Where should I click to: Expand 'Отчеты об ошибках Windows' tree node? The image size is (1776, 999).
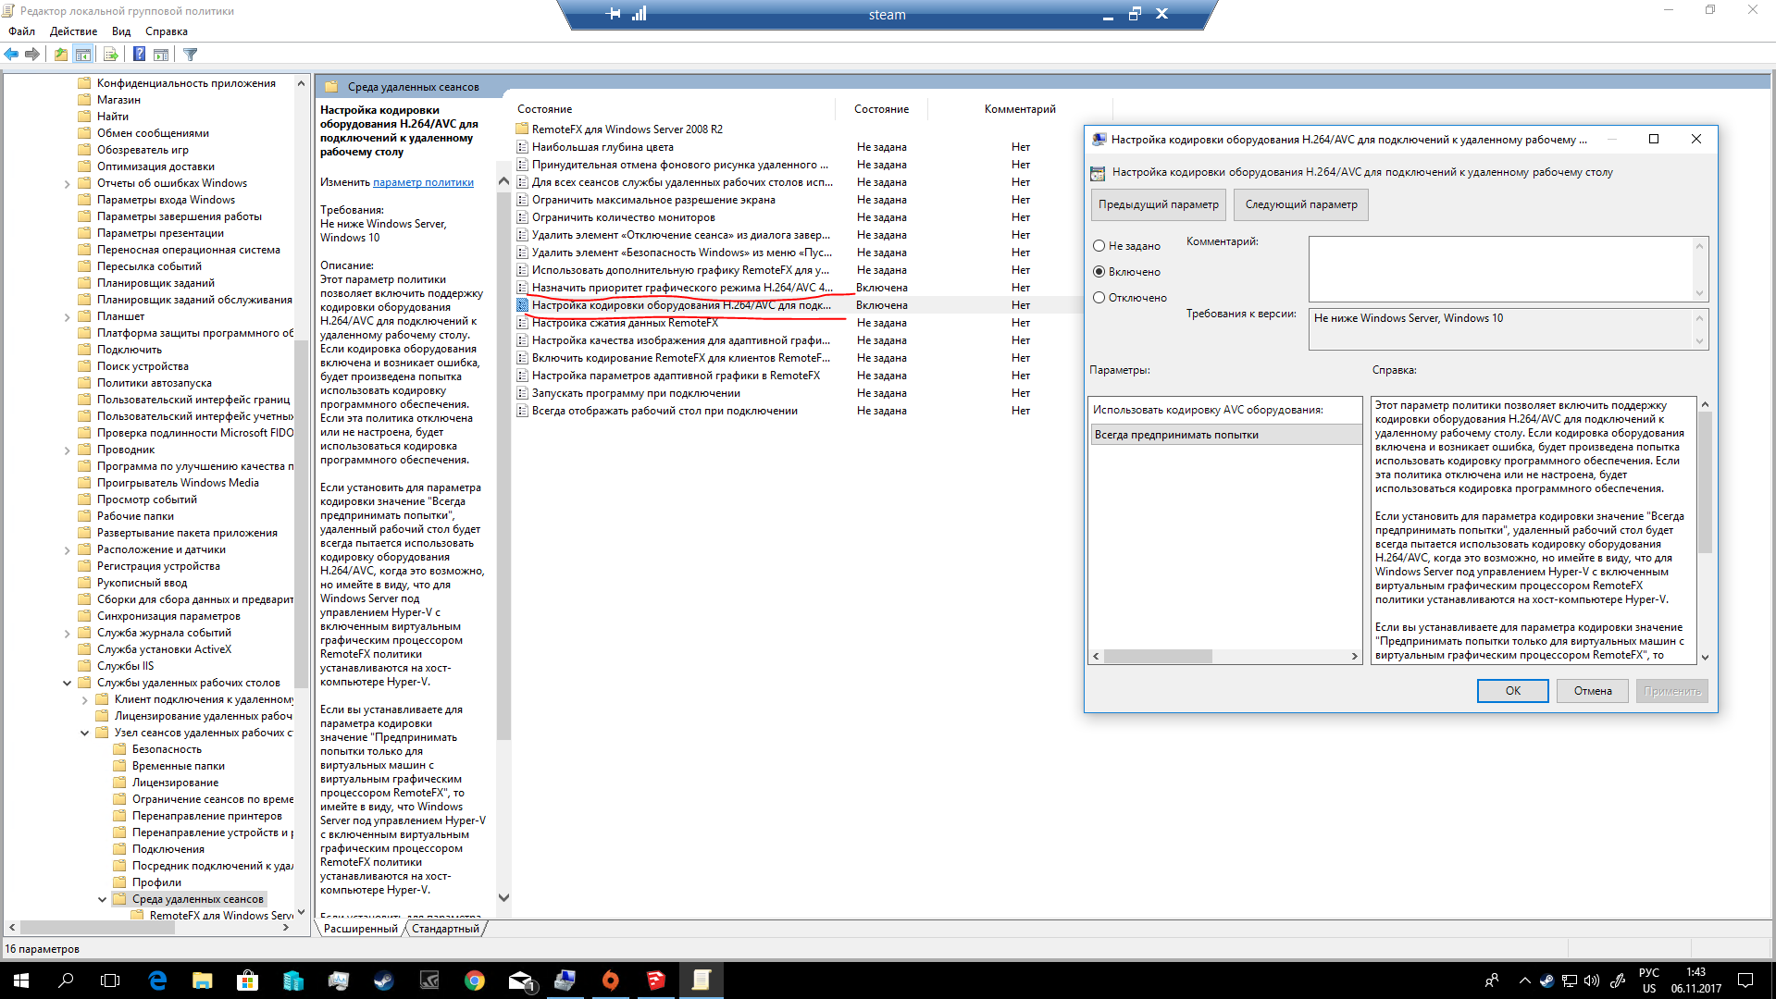tap(67, 184)
